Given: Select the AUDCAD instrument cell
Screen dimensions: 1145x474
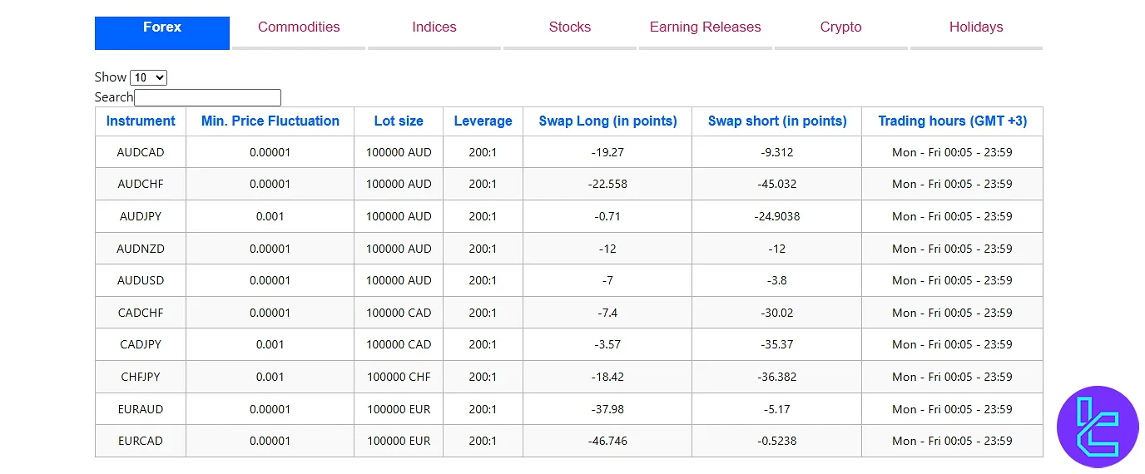Looking at the screenshot, I should [141, 152].
